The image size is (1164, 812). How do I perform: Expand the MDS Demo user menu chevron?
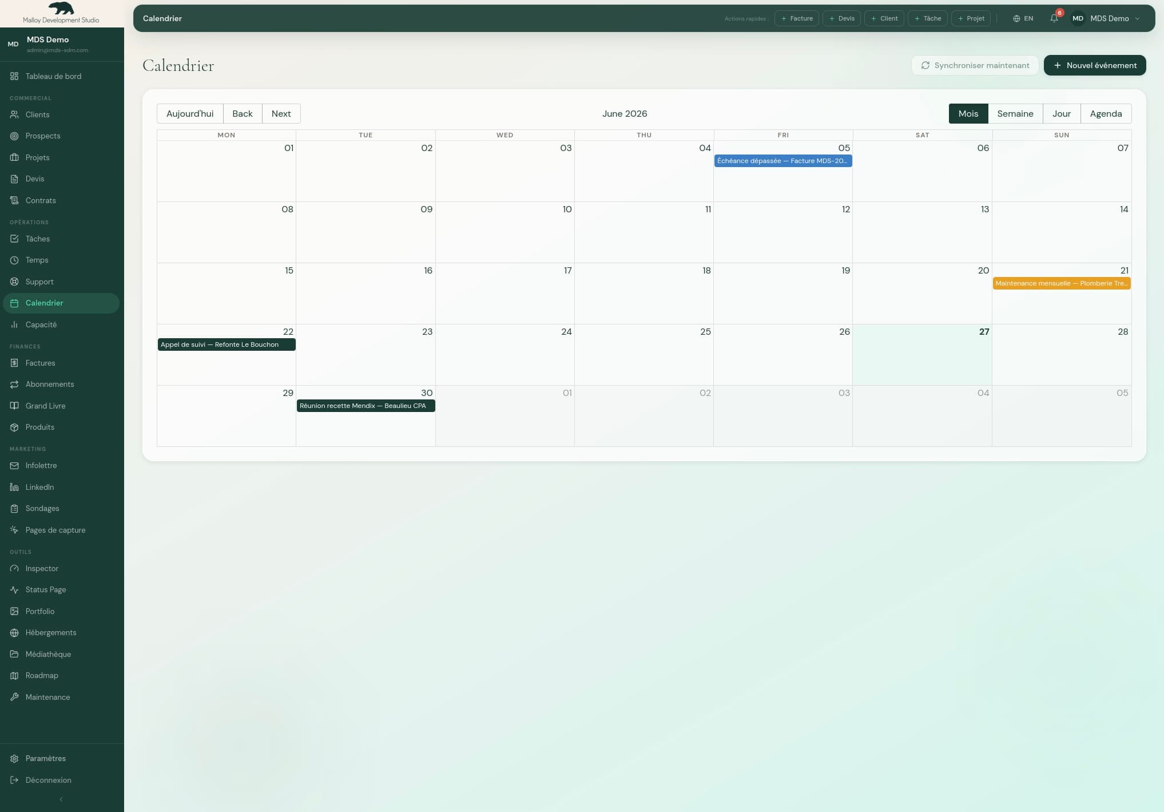tap(1137, 18)
